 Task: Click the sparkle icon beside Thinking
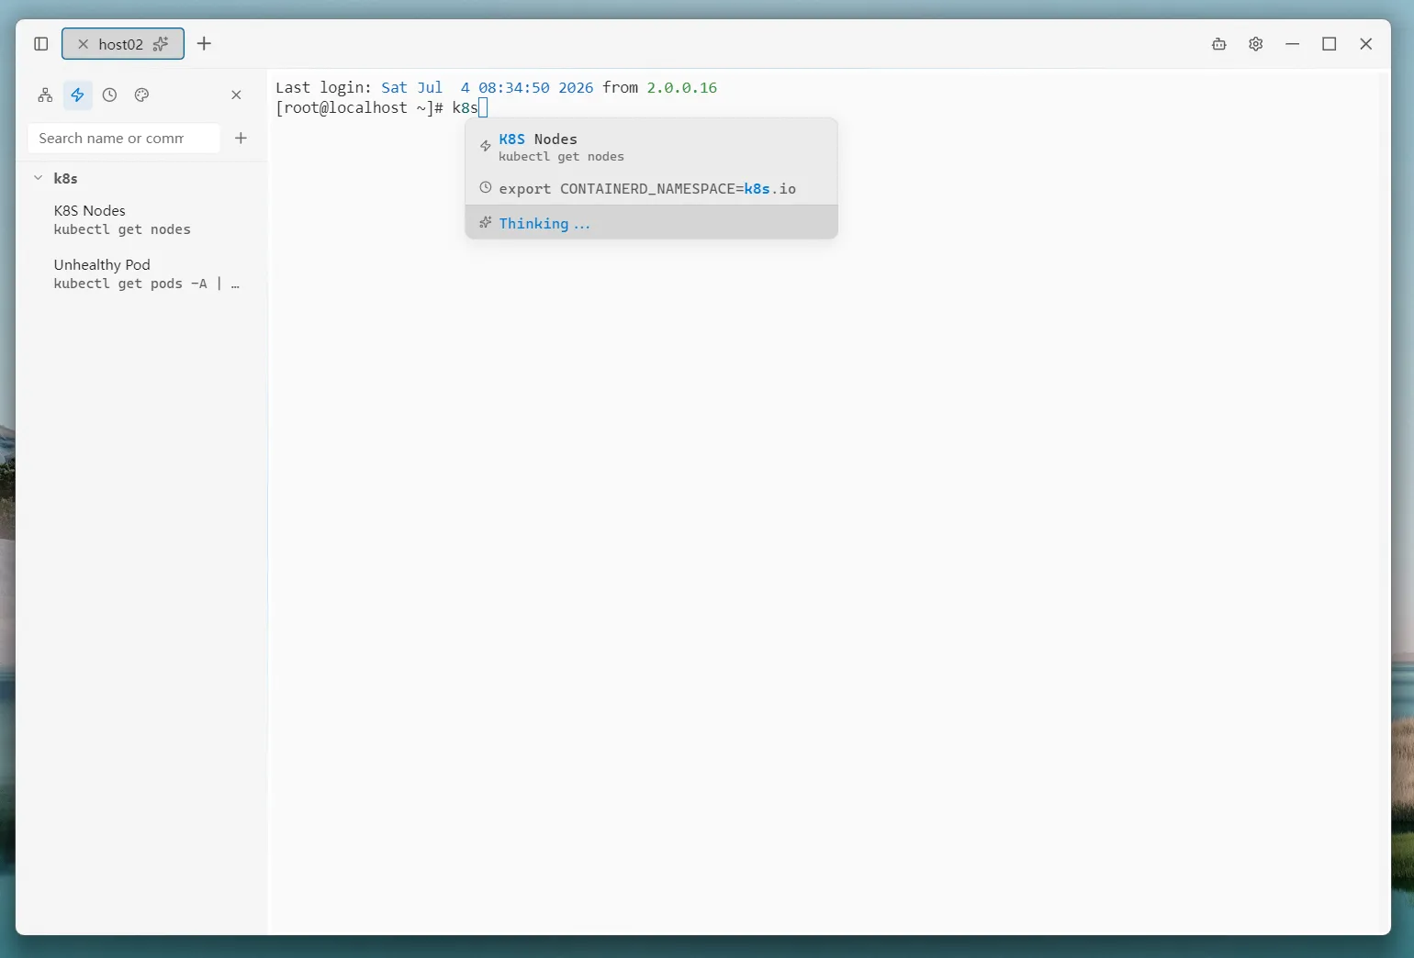[485, 222]
